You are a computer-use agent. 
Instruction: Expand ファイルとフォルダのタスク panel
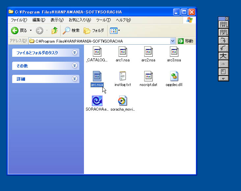pyautogui.click(x=74, y=53)
